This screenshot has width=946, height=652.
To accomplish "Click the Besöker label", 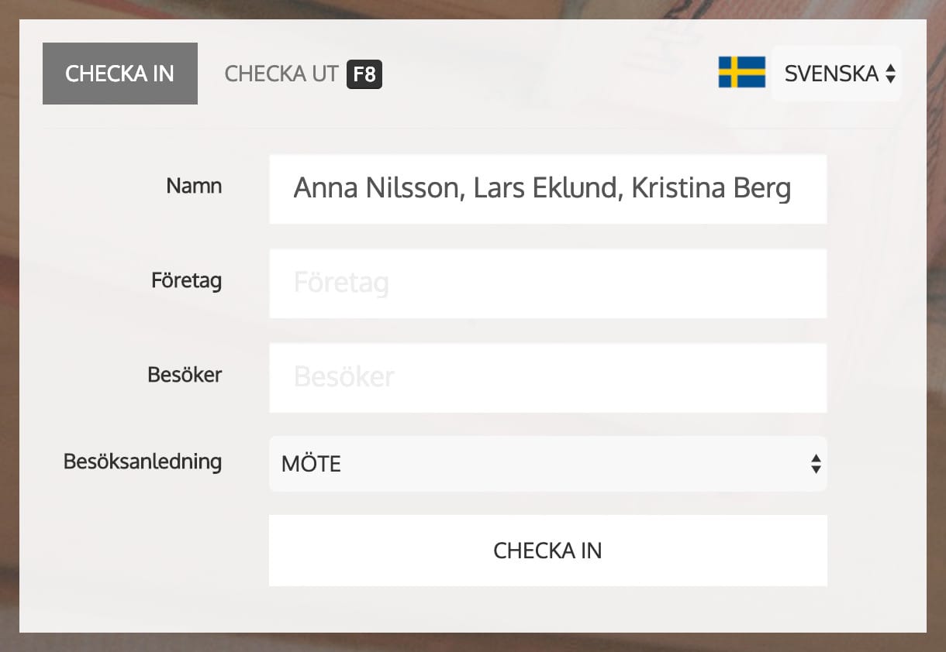I will (185, 375).
